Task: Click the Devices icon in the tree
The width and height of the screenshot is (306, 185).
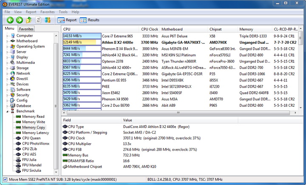Action: click(13, 84)
